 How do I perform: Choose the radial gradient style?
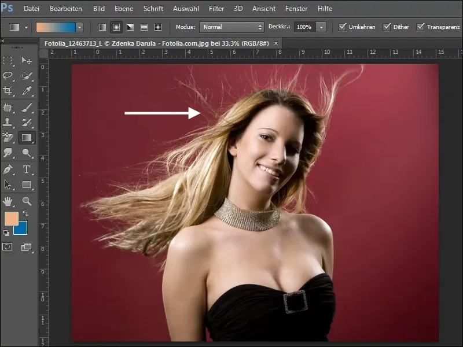coord(116,27)
